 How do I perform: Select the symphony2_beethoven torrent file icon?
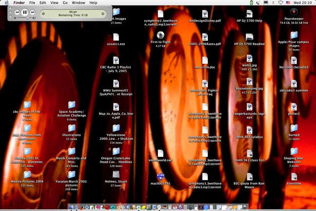[x=160, y=14]
